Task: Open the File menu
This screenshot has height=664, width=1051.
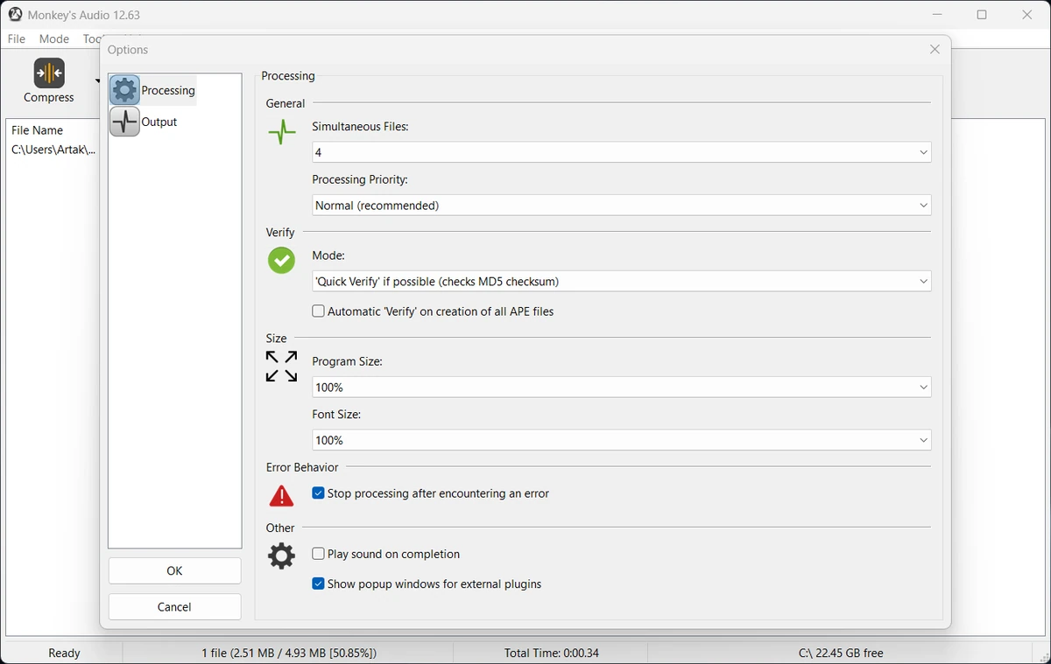Action: (17, 38)
